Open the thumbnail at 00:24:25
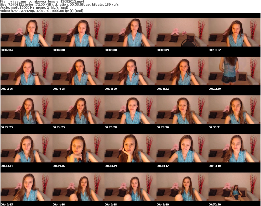 click(x=79, y=110)
